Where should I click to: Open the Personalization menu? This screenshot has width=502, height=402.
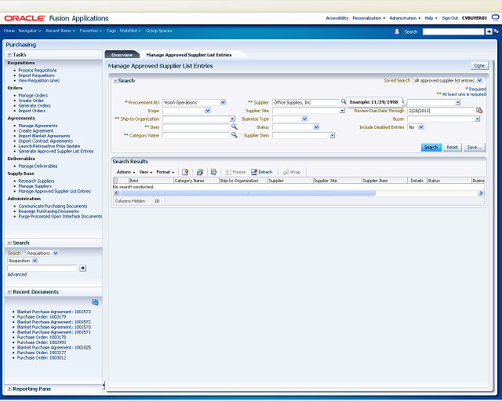[x=369, y=18]
